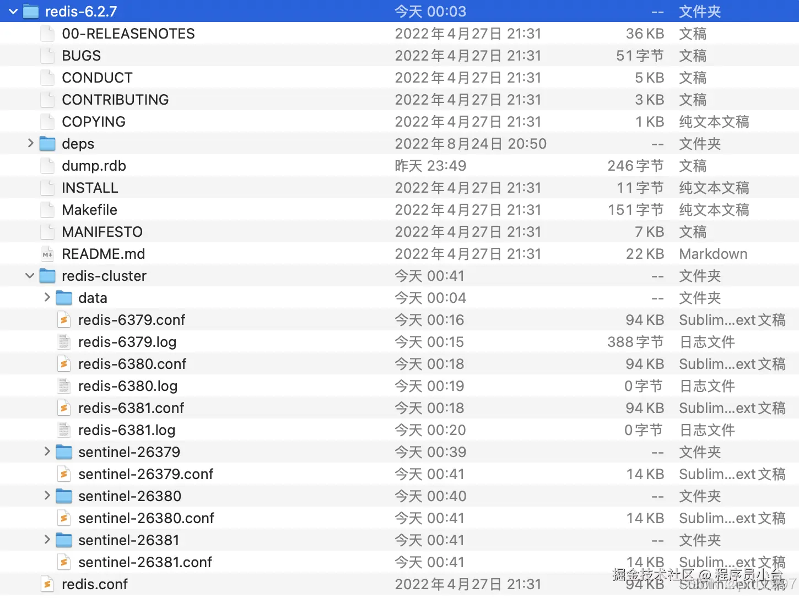
Task: Select the sentinel-26381.conf file name
Action: point(145,562)
